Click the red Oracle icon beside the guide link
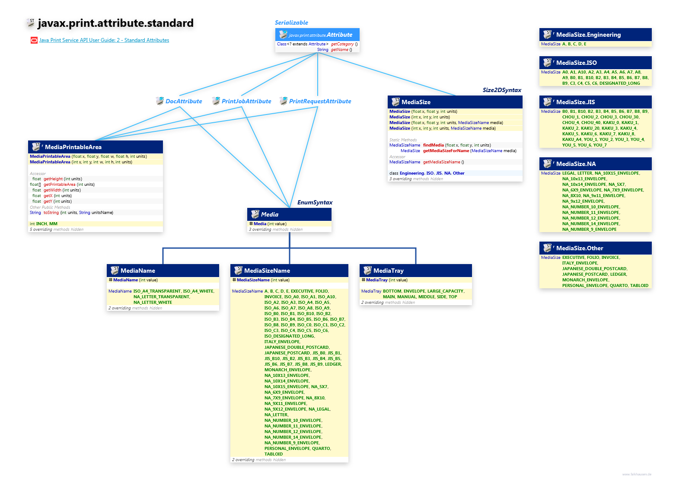 coord(34,40)
